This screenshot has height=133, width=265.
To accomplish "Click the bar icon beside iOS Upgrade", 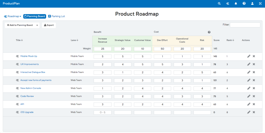I will coord(17,112).
